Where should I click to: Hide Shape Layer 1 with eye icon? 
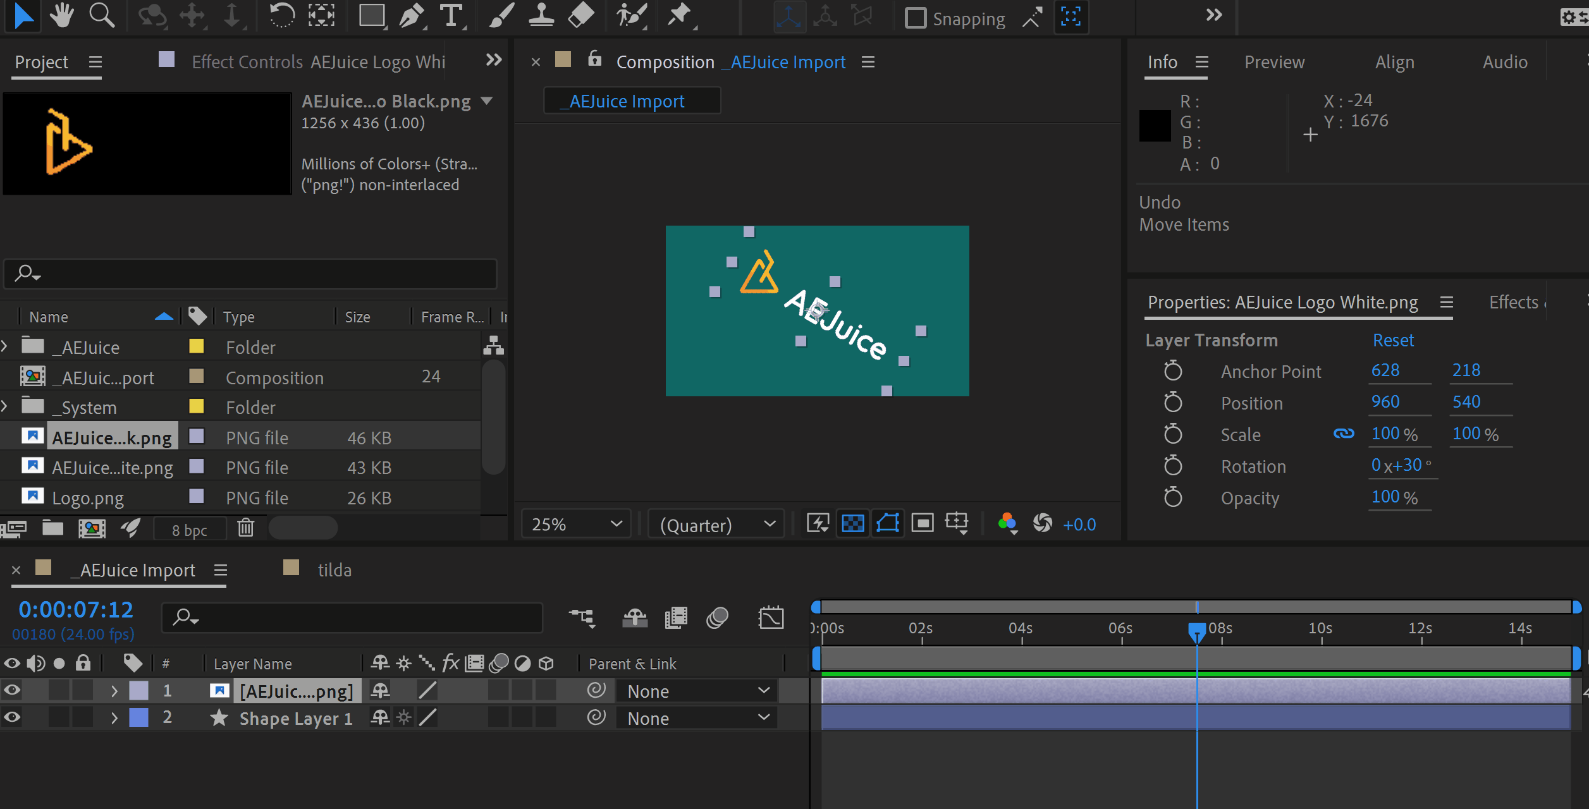(12, 717)
